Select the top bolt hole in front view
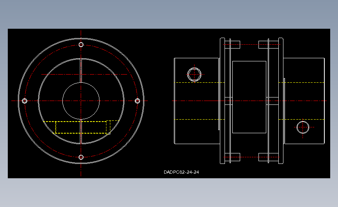Viewport: 338px width, 207px height. click(81, 45)
